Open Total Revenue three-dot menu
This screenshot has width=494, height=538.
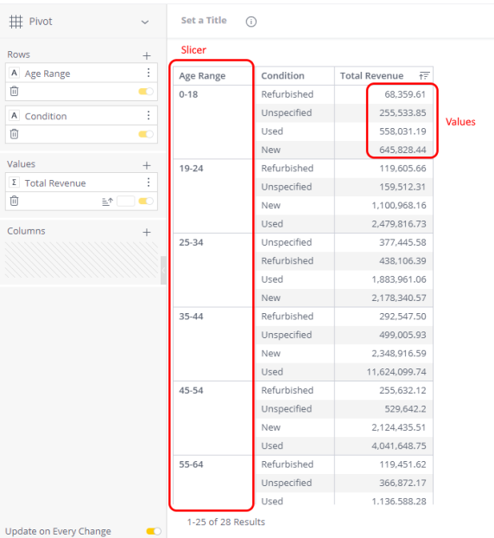click(149, 183)
